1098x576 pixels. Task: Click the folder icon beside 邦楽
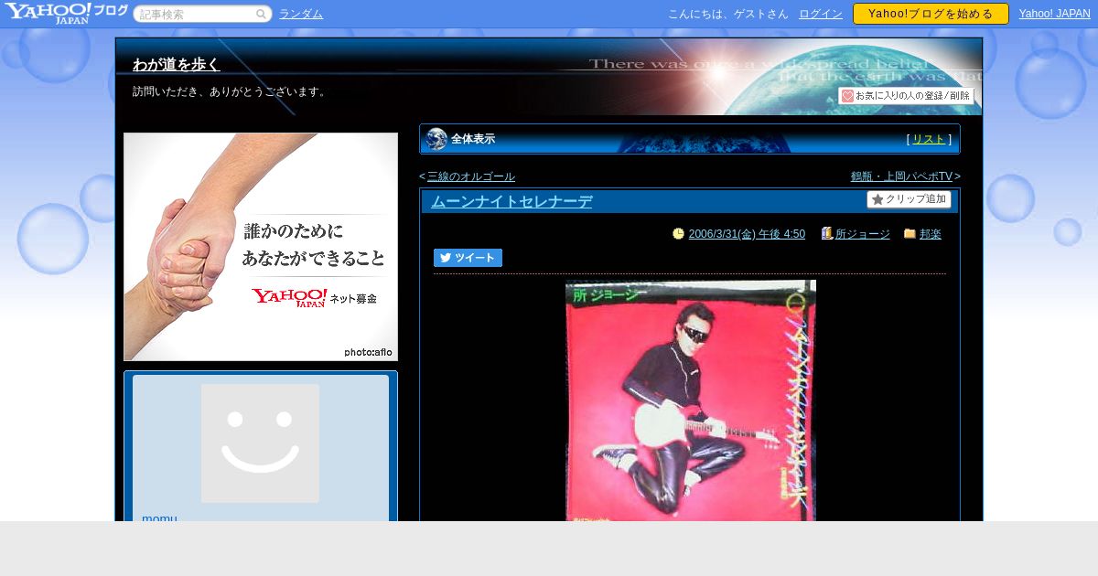tap(910, 234)
